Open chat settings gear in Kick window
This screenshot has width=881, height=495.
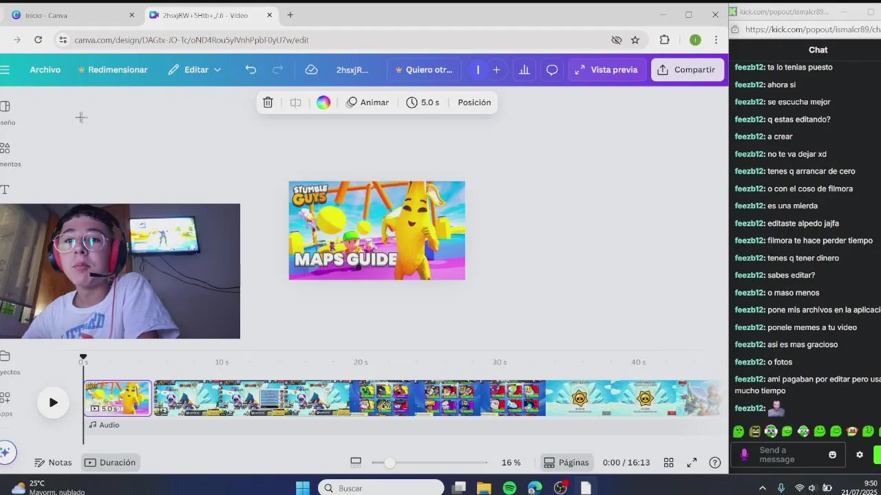[859, 454]
